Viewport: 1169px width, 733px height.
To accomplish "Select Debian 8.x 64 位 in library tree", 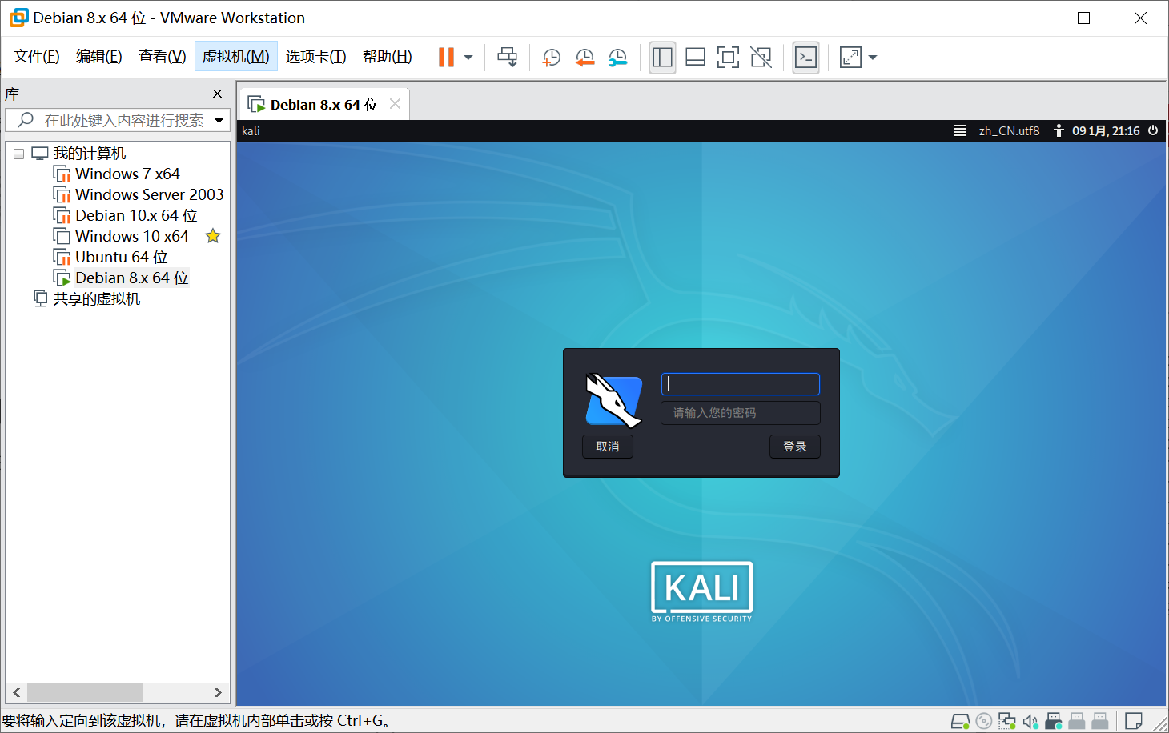I will [x=132, y=278].
